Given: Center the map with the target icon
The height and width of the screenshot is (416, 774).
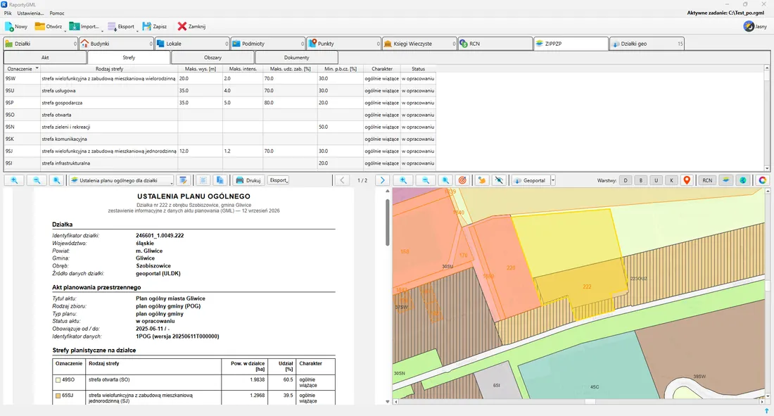Looking at the screenshot, I should 462,180.
